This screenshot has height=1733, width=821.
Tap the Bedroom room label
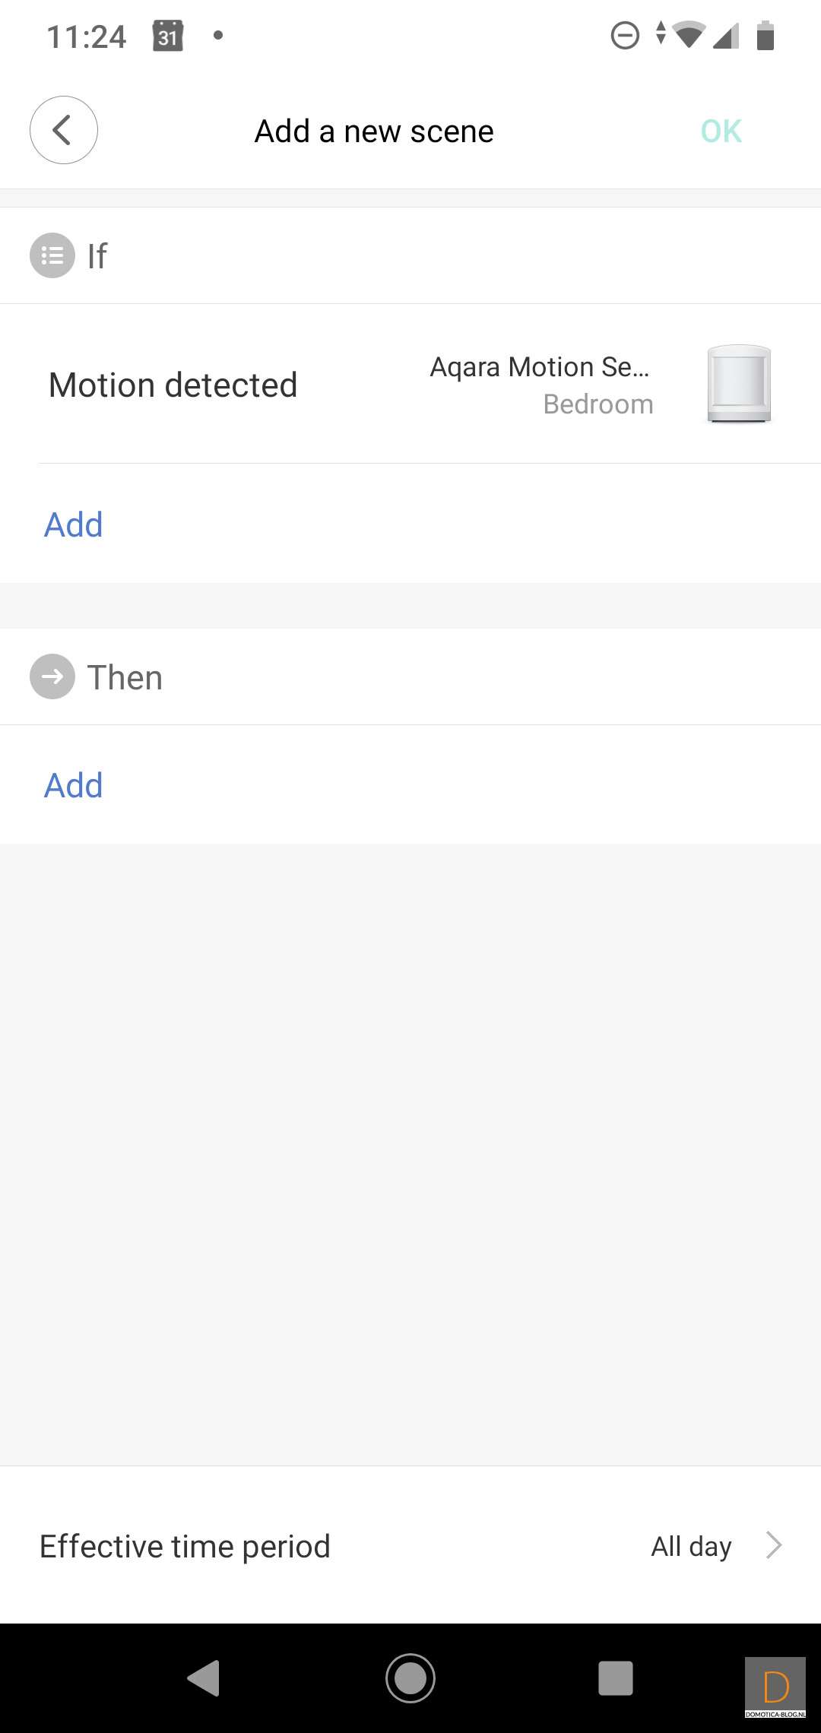click(598, 404)
